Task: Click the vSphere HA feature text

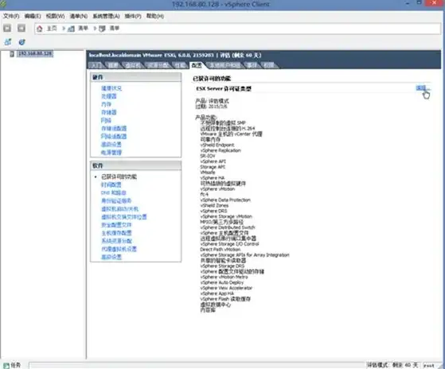Action: click(x=213, y=178)
